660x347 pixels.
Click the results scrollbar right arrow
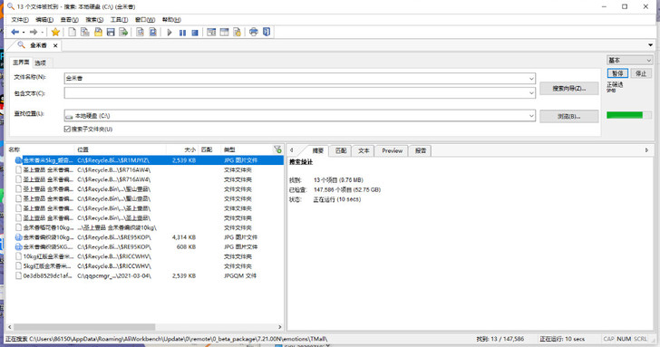pos(279,327)
